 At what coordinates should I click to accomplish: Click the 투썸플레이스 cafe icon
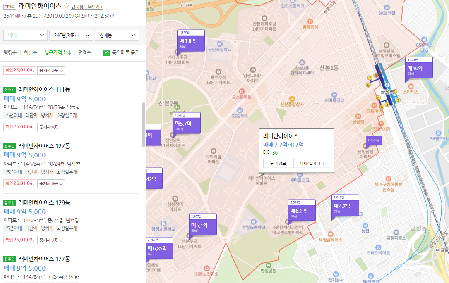pyautogui.click(x=331, y=234)
